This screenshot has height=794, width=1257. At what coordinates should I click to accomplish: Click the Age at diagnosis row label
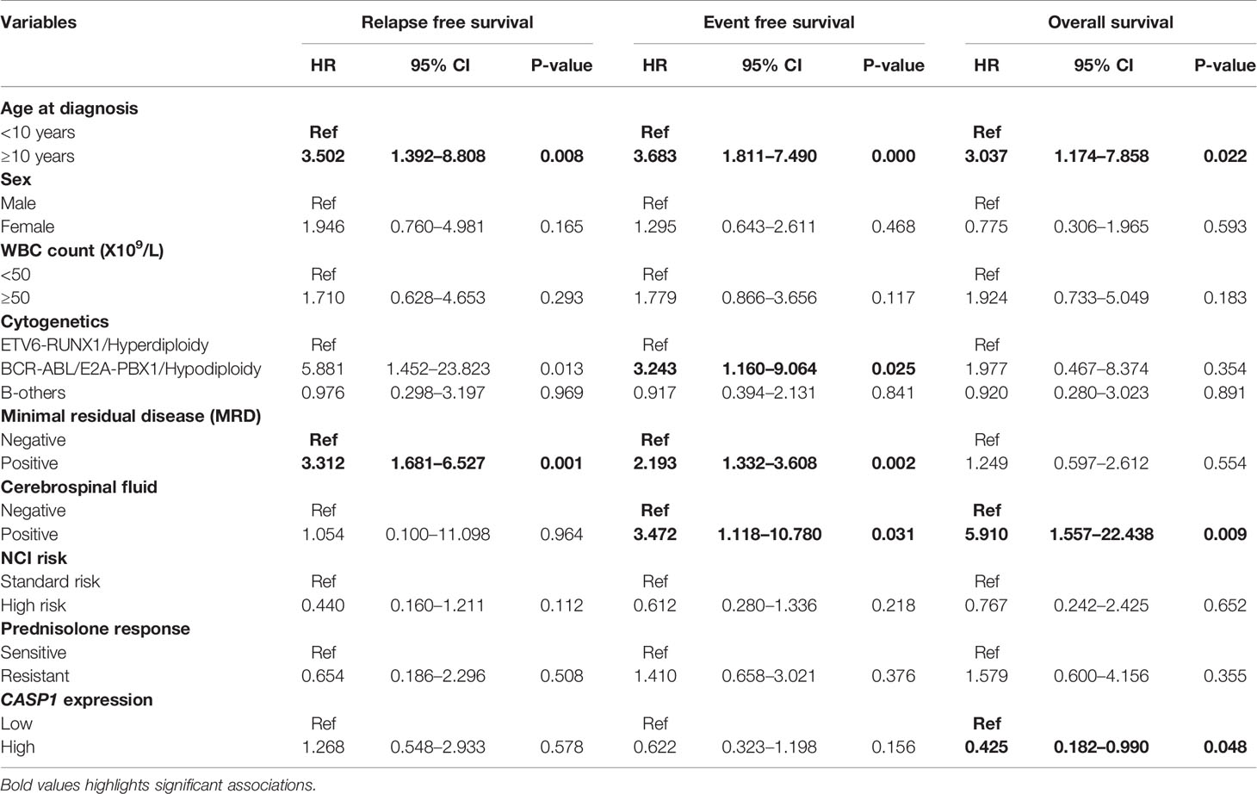[70, 109]
